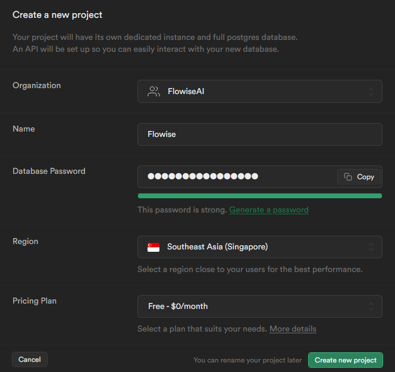Click the Database Password label
Image resolution: width=395 pixels, height=372 pixels.
coord(49,171)
